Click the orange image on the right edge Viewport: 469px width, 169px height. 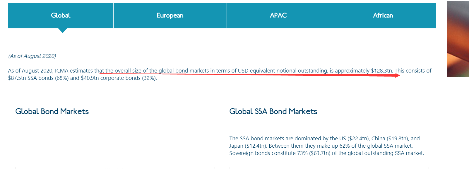tap(458, 39)
